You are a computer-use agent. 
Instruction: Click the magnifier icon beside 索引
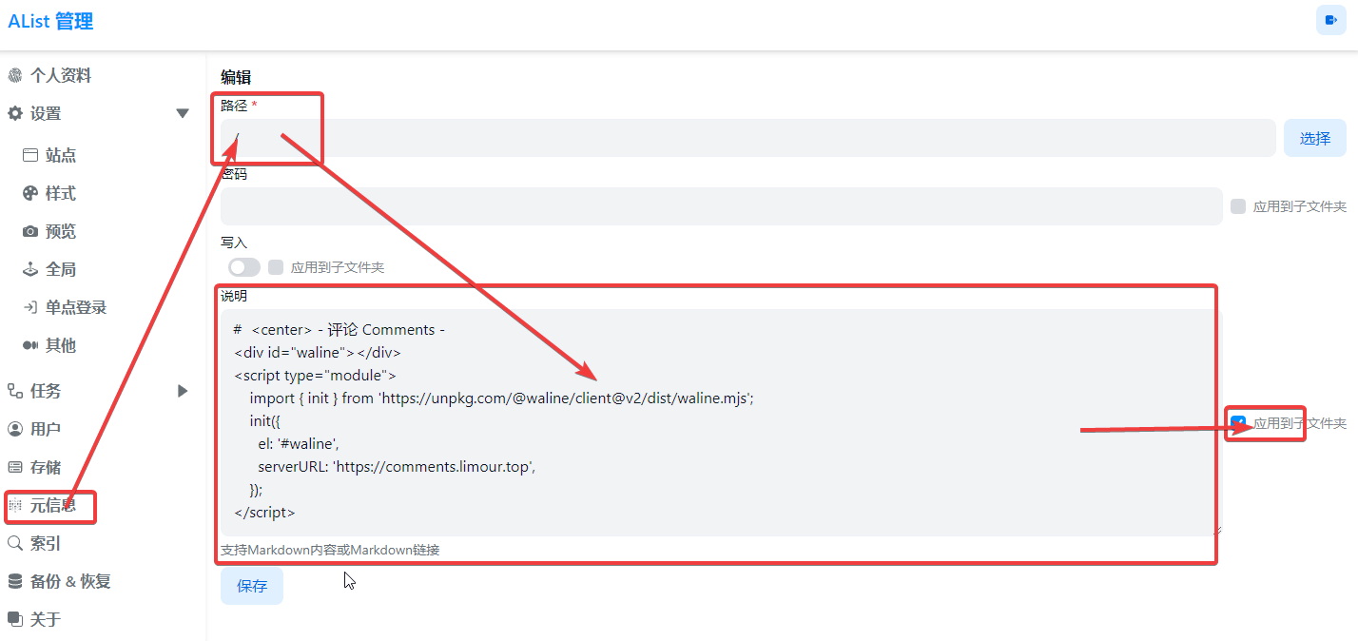coord(14,544)
